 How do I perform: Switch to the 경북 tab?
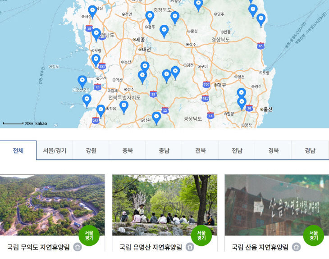(x=274, y=150)
